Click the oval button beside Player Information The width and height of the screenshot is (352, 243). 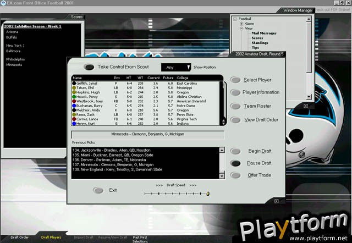coord(235,92)
